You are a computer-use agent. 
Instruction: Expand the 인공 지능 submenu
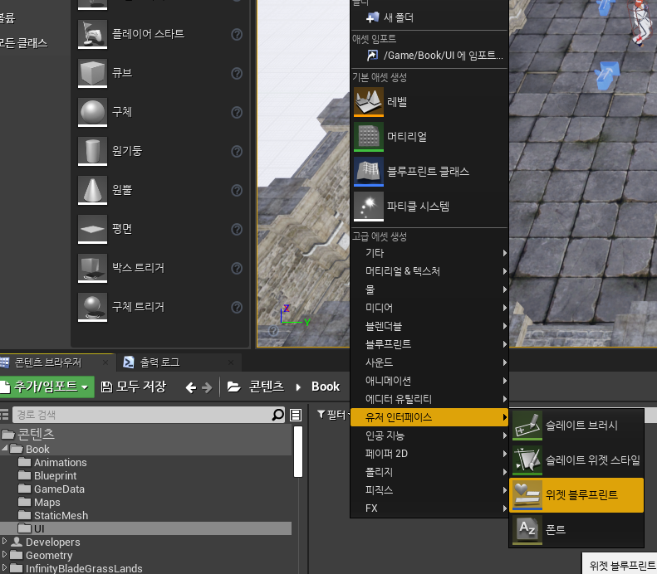(429, 435)
